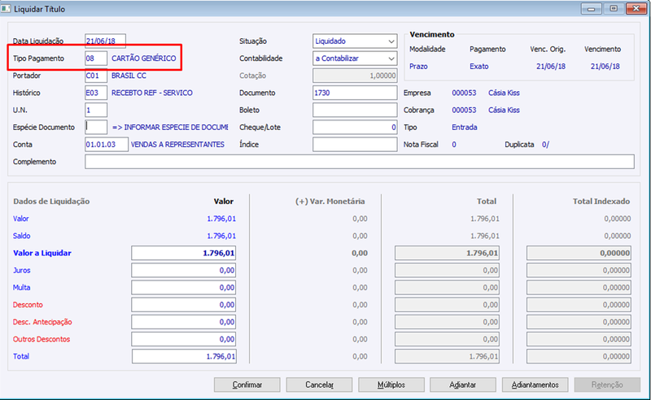
Task: Edit the Histórico code field E03
Action: 96,93
